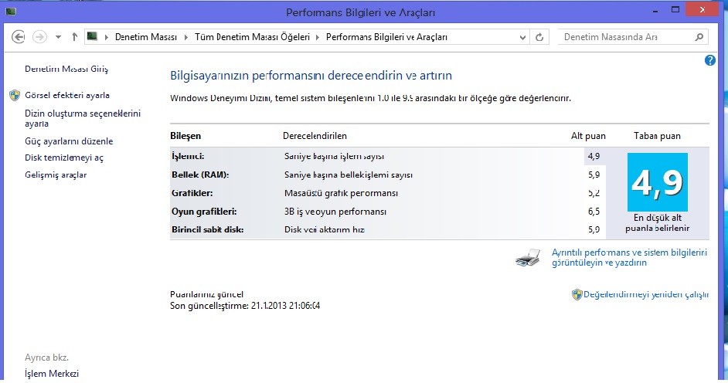The height and width of the screenshot is (383, 728).
Task: Open Help with the blue question mark
Action: [710, 60]
